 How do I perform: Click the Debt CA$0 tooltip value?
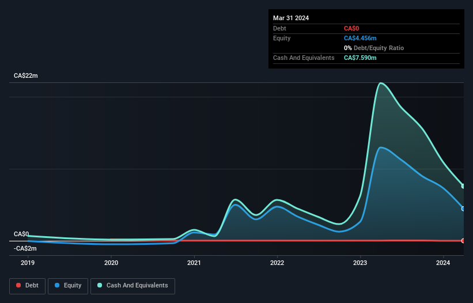click(351, 28)
